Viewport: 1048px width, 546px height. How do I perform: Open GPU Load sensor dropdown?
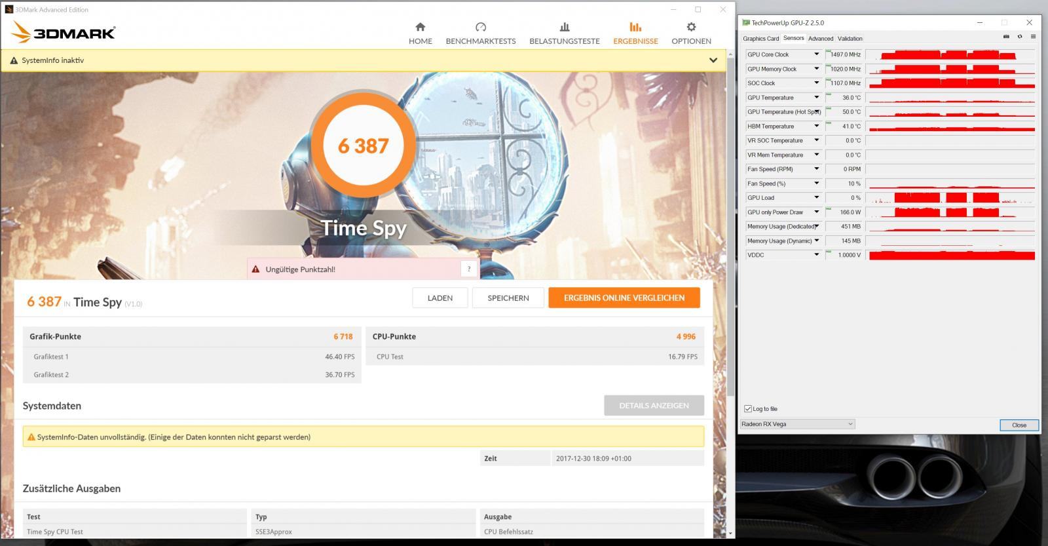point(817,197)
